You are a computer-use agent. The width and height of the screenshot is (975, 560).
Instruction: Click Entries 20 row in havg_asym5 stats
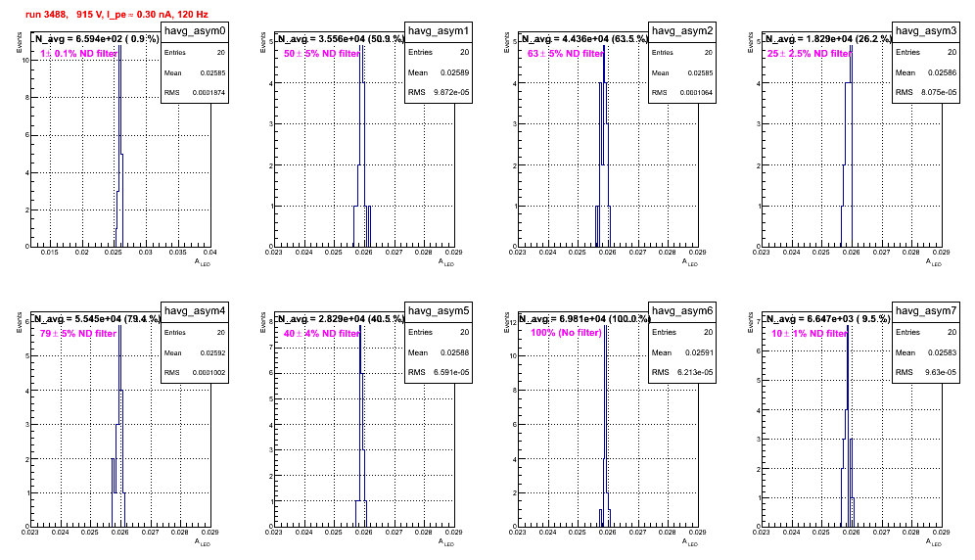coord(439,333)
